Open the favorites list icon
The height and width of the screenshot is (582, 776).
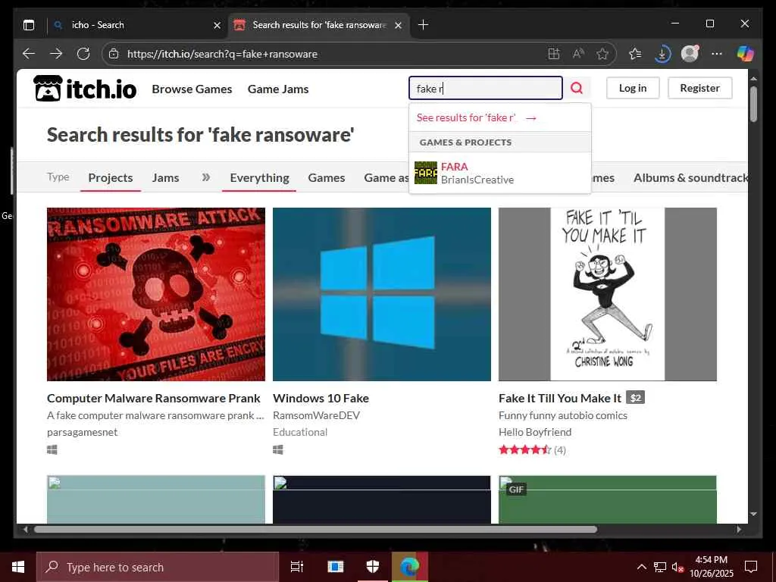[x=635, y=54]
